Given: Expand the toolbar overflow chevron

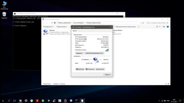Looking at the screenshot, I should [x=139, y=27].
